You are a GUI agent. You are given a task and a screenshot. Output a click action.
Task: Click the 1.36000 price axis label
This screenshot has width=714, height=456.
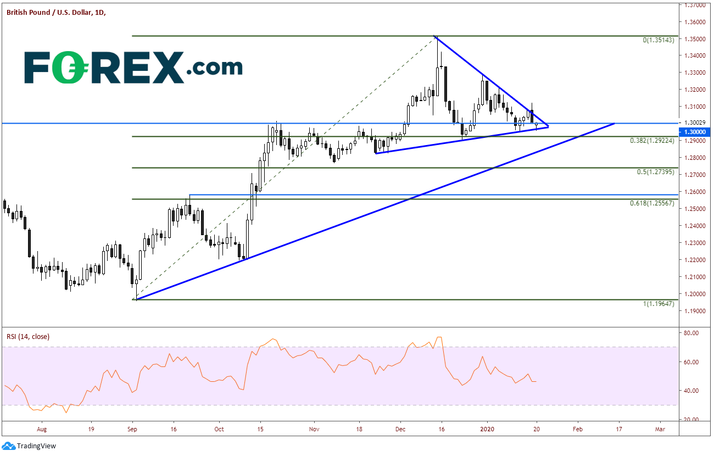click(x=694, y=22)
